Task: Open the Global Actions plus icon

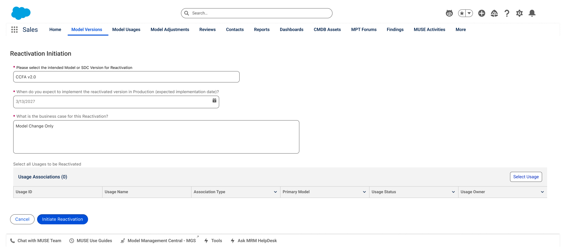Action: coord(482,13)
